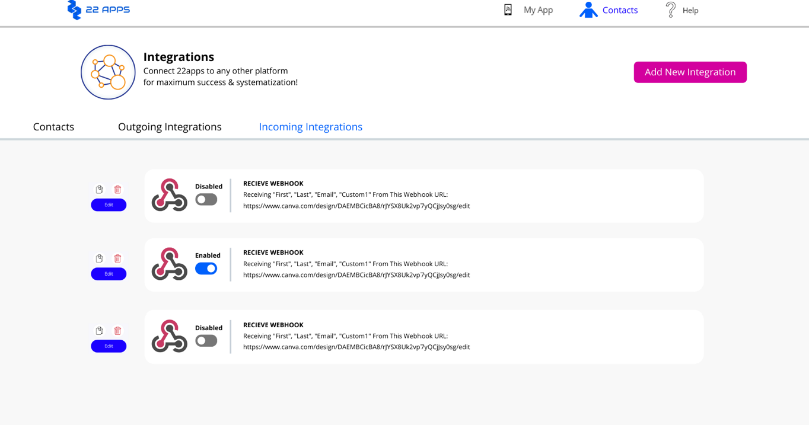Disable the enabled second webhook toggle
The height and width of the screenshot is (425, 809).
click(206, 269)
